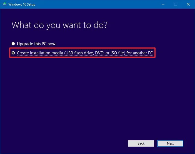
Task: Click the "Create installation media" label text
Action: tap(85, 53)
